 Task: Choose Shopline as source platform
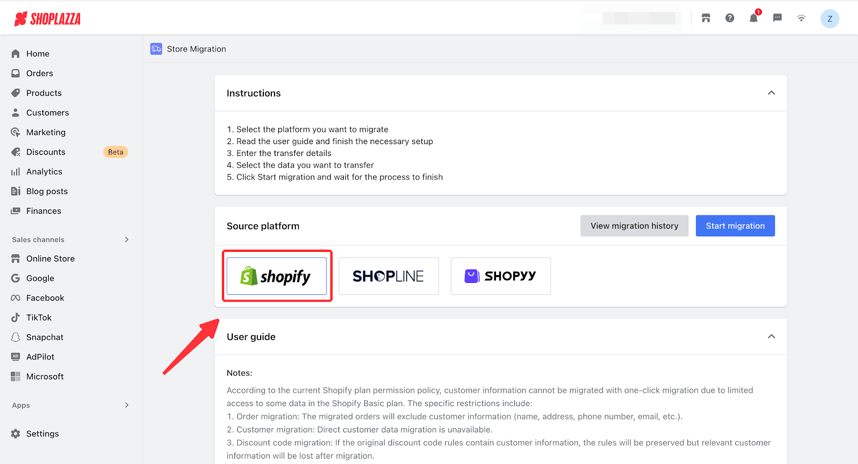(x=388, y=276)
